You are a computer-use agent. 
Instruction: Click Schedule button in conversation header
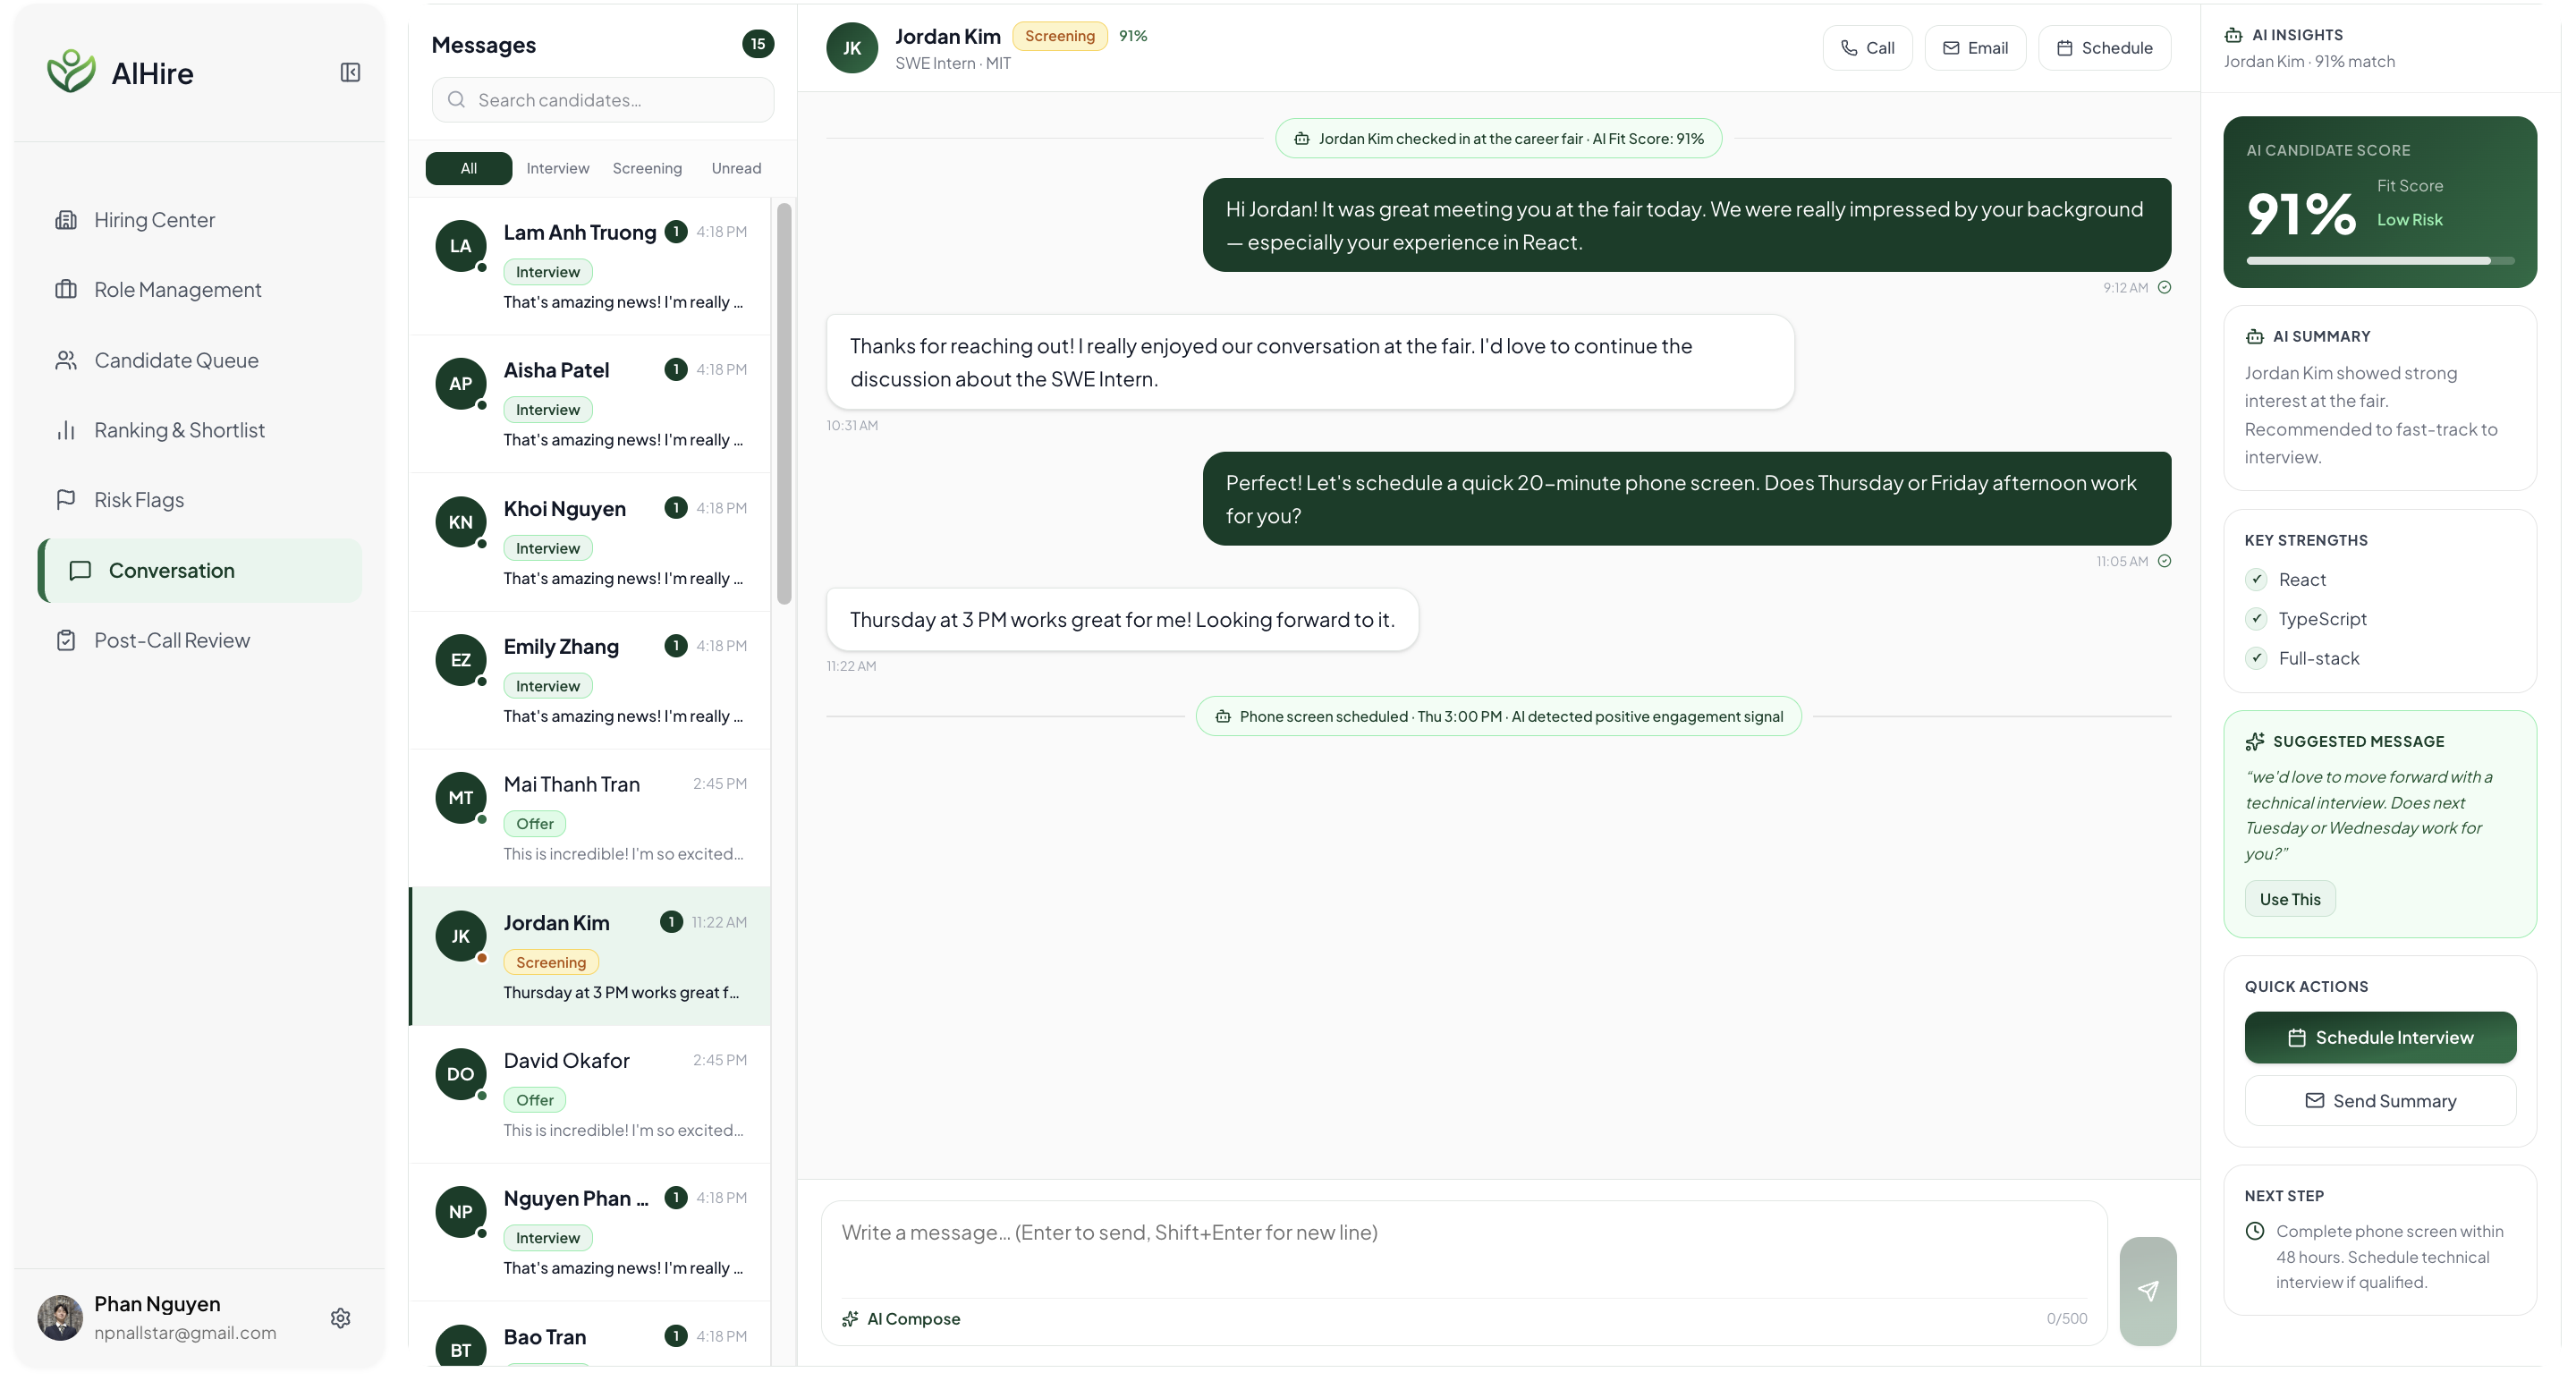[x=2104, y=48]
